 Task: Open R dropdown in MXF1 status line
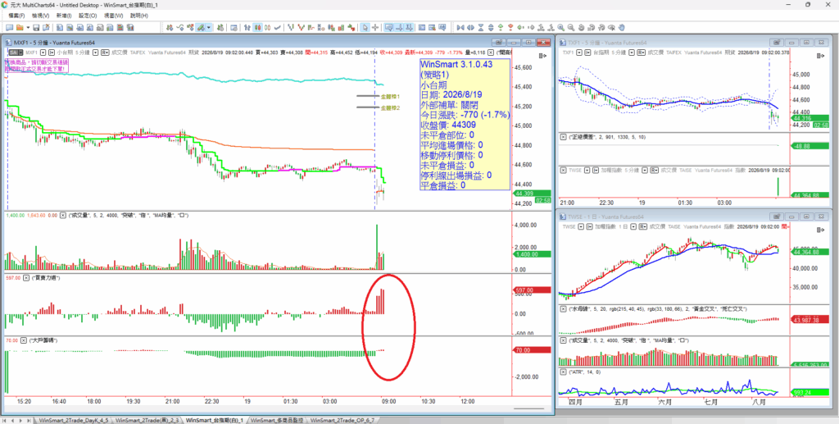pyautogui.click(x=105, y=52)
